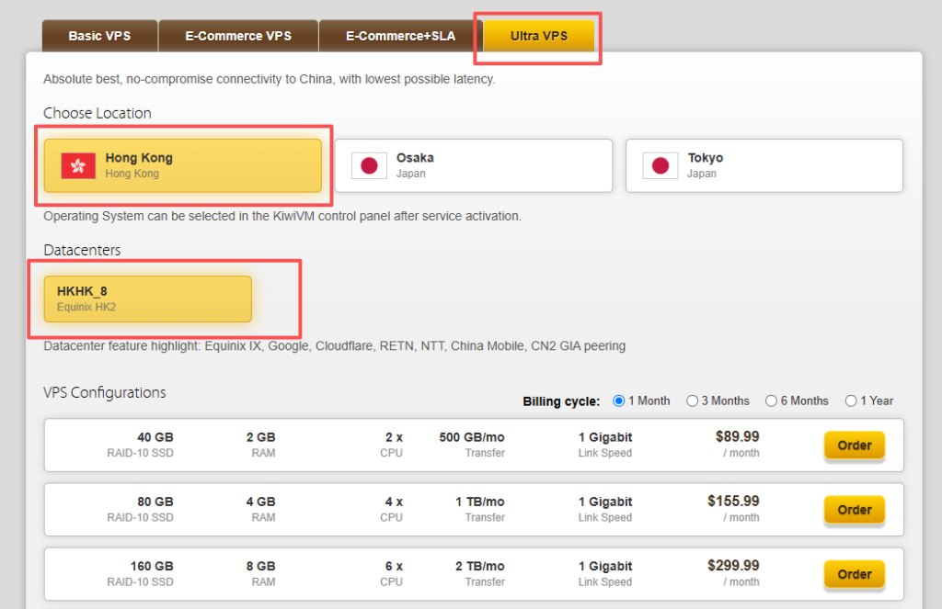Select the 3 Months billing cycle

[693, 400]
